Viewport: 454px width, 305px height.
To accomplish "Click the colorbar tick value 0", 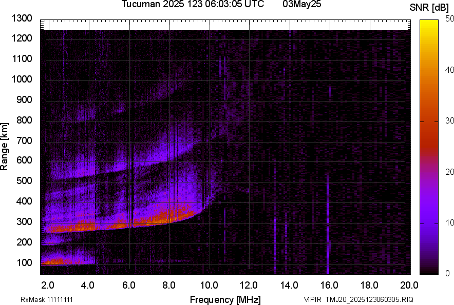I will point(448,273).
